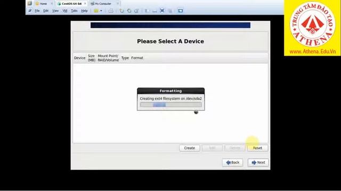Image resolution: width=341 pixels, height=191 pixels.
Task: Click the Console View toolbar icon
Action: pos(180,11)
